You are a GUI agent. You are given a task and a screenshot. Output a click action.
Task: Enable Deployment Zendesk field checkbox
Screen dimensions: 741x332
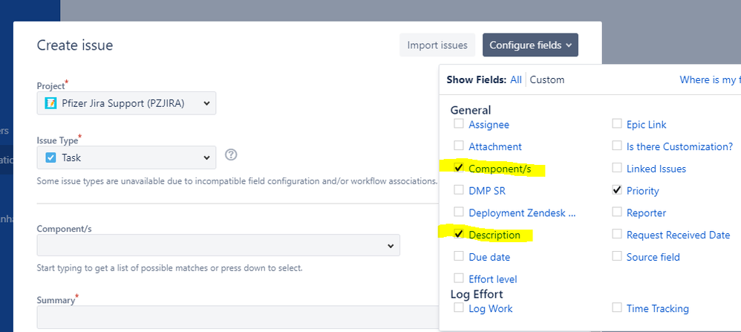point(458,212)
